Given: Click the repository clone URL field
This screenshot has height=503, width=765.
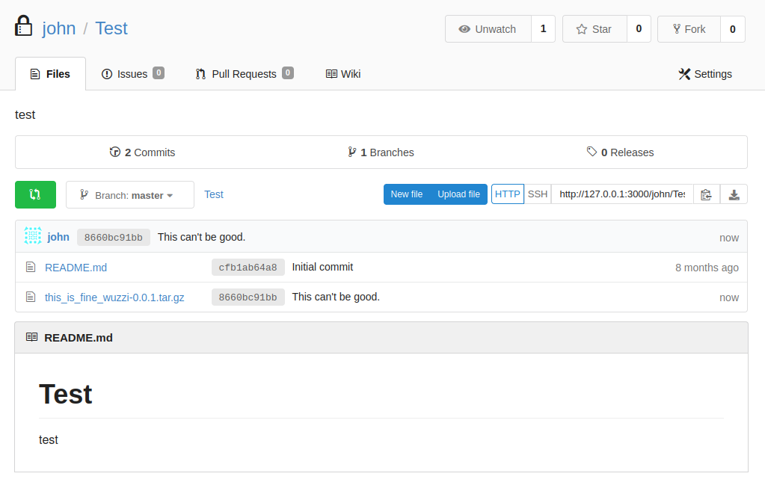Looking at the screenshot, I should click(x=621, y=194).
